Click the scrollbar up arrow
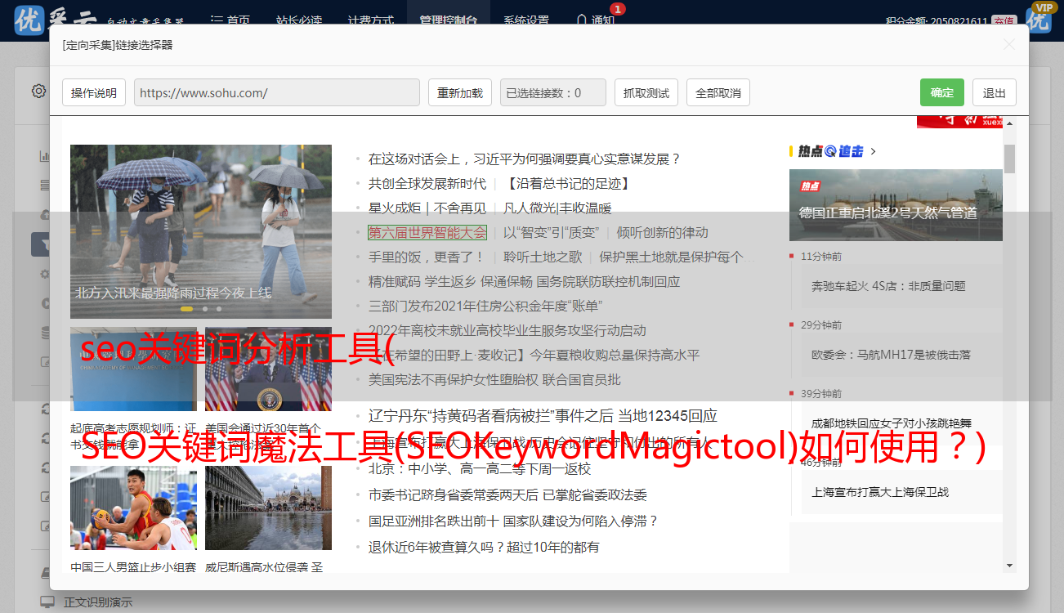The height and width of the screenshot is (613, 1064). click(x=1009, y=123)
